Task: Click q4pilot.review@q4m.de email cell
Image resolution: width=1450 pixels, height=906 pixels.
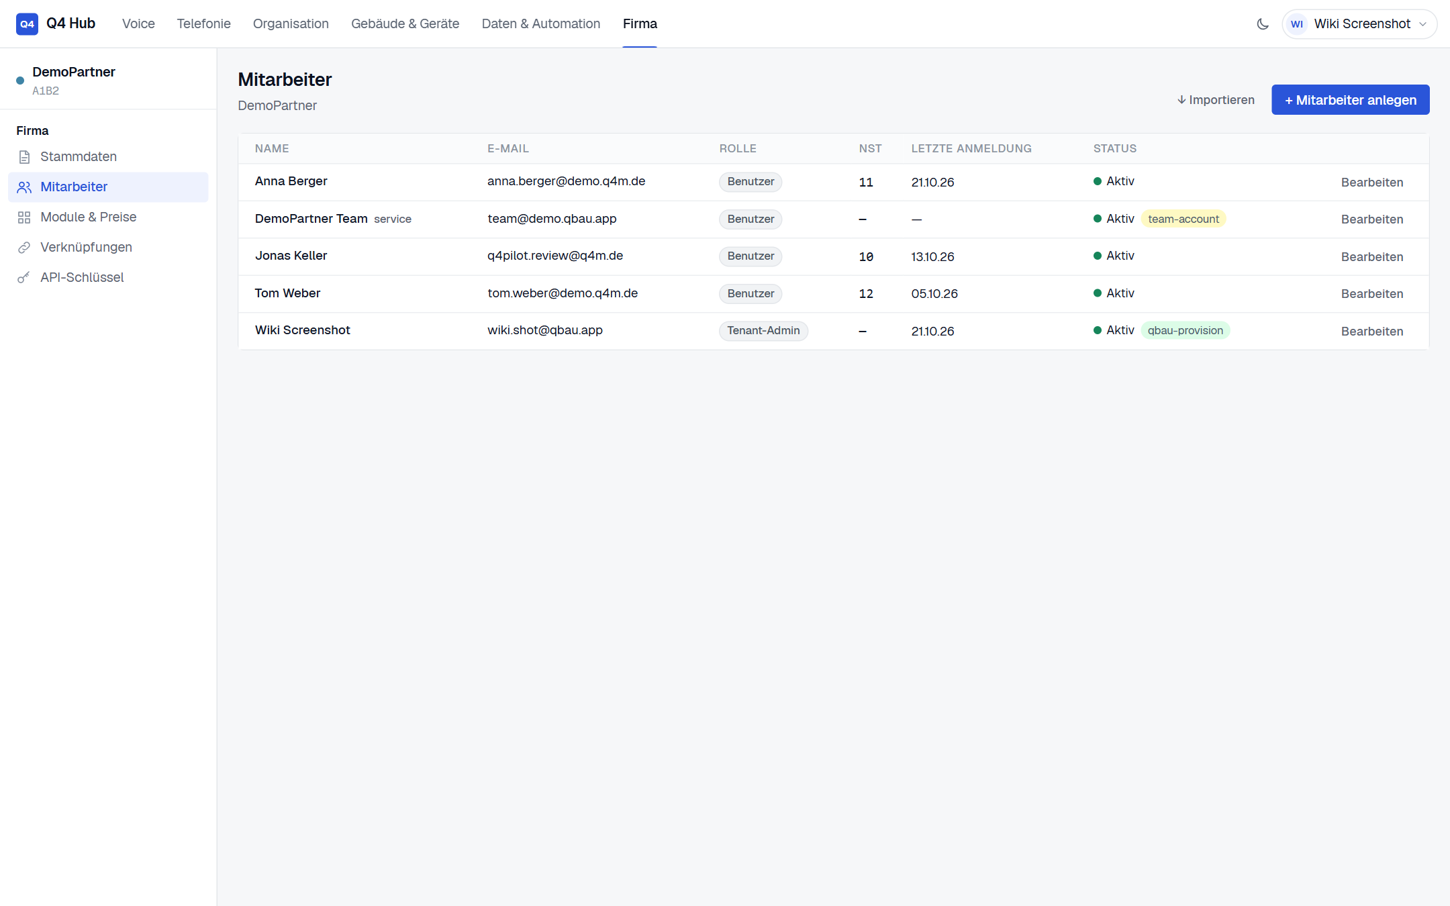Action: 555,256
